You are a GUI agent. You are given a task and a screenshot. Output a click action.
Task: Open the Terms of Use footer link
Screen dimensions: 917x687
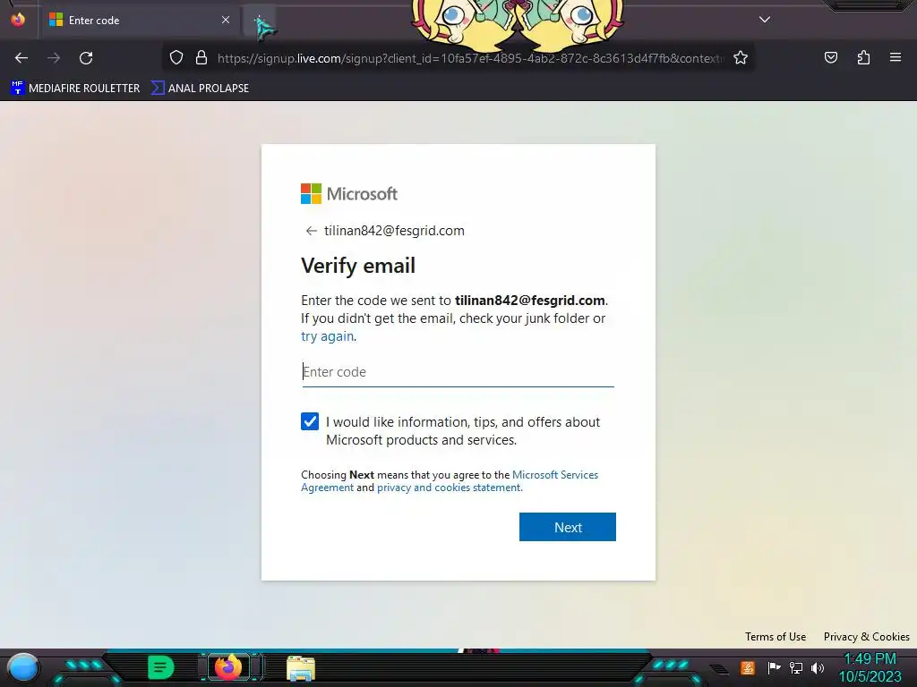point(775,637)
